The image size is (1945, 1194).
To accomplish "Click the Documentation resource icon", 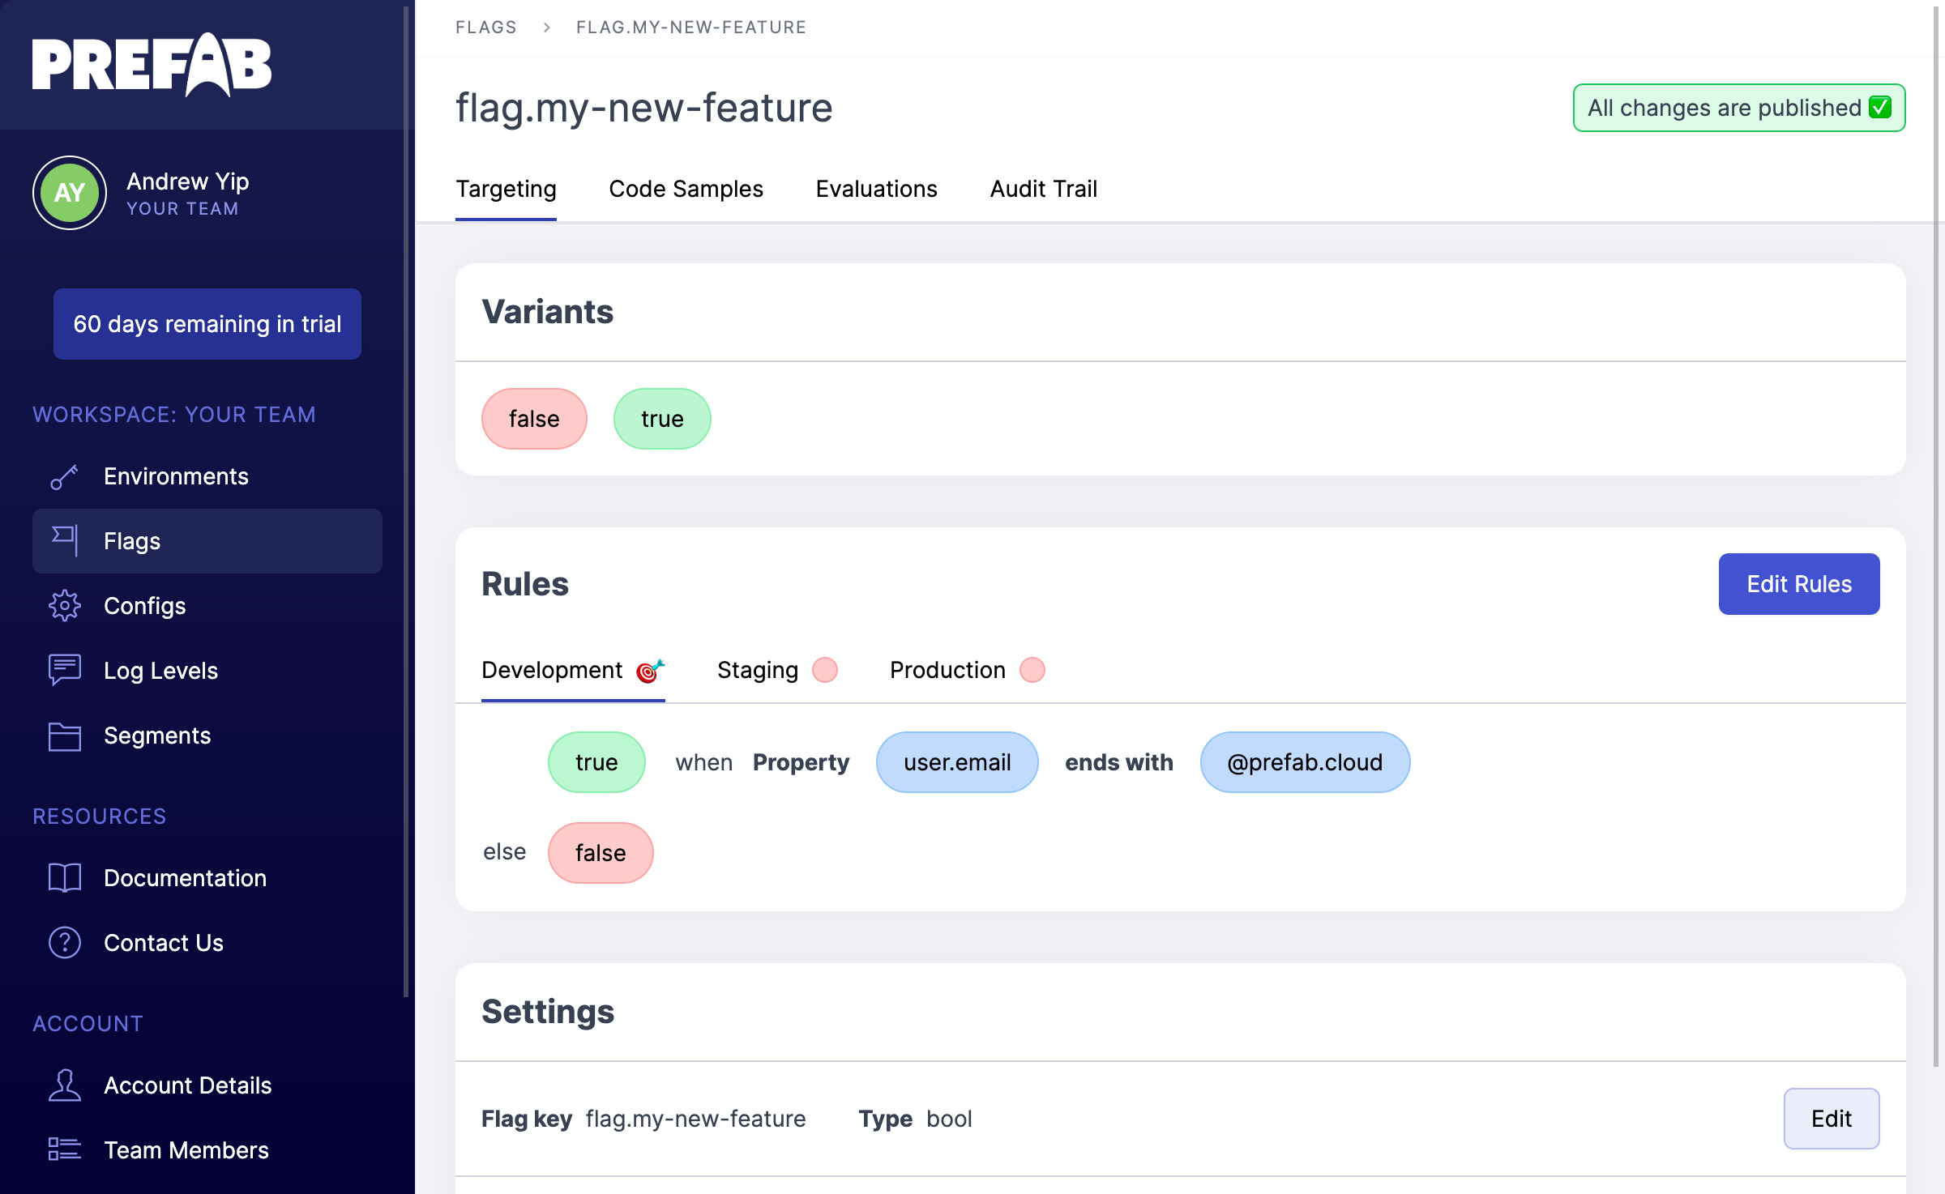I will click(x=66, y=877).
